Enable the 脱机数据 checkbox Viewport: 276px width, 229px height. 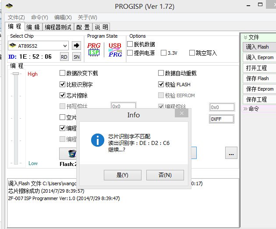click(130, 44)
